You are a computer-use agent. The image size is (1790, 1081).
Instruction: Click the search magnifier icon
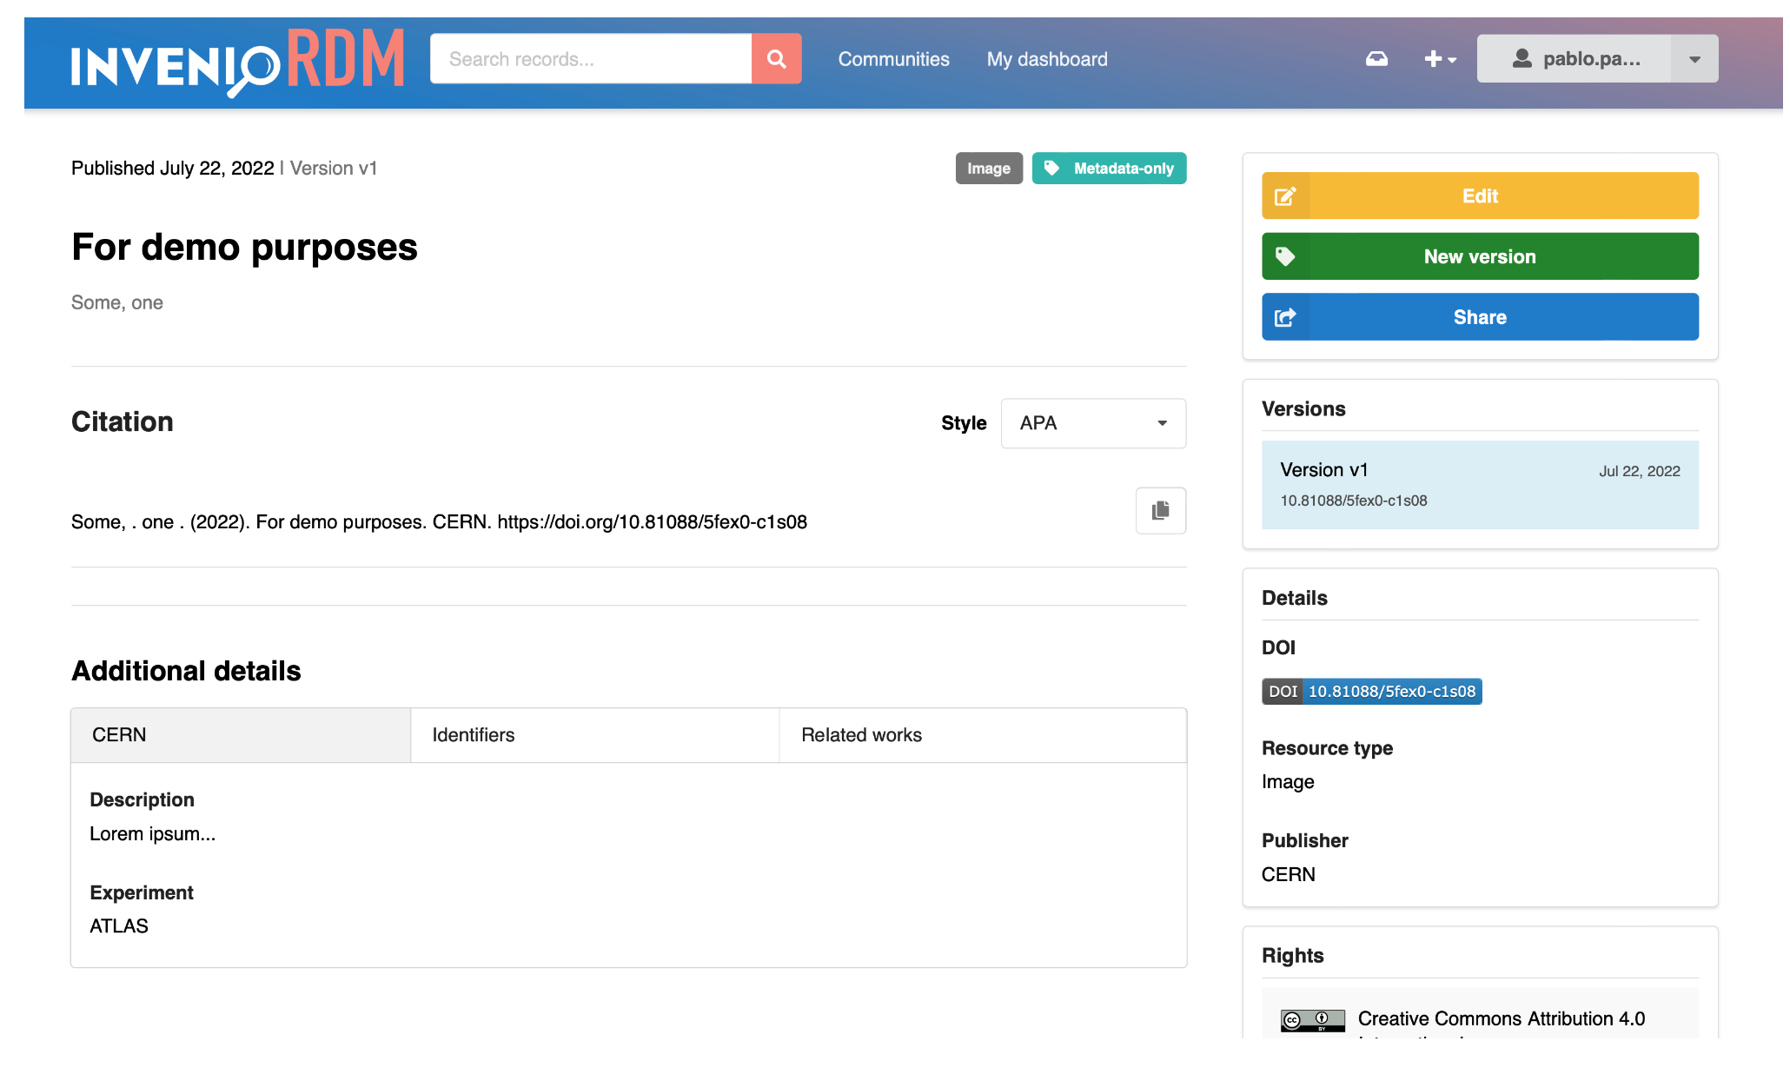pyautogui.click(x=776, y=58)
